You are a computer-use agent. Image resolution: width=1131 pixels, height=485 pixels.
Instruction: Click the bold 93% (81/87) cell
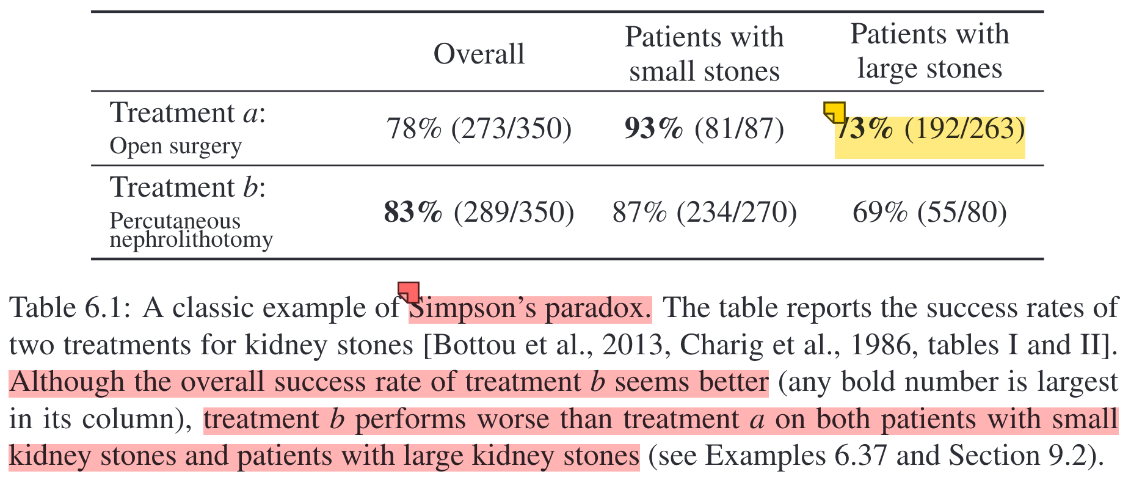[704, 128]
